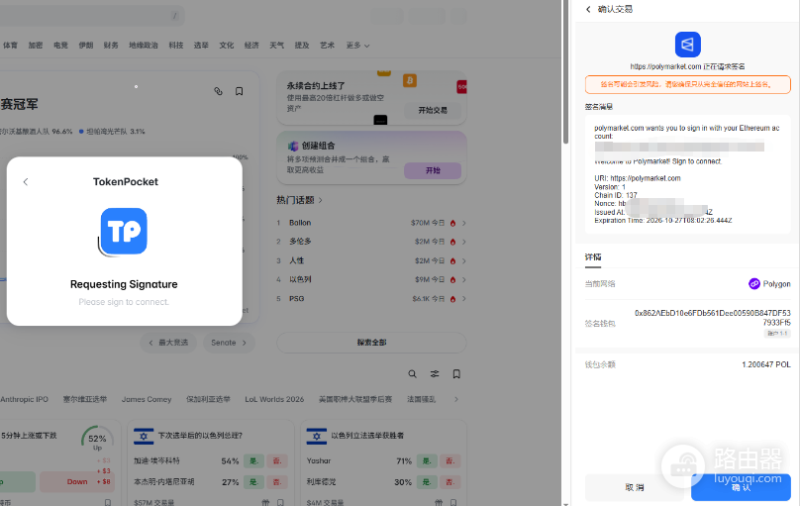Select 经济 category tab
The image size is (800, 506).
[x=251, y=45]
